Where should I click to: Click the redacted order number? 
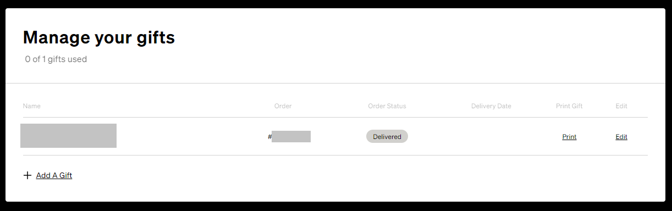[291, 137]
